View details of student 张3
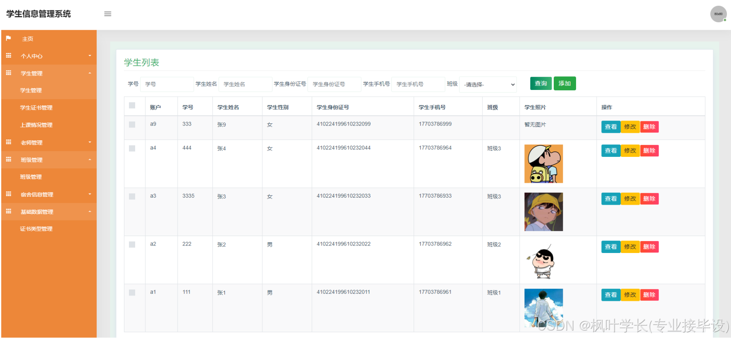This screenshot has height=338, width=731. (611, 199)
